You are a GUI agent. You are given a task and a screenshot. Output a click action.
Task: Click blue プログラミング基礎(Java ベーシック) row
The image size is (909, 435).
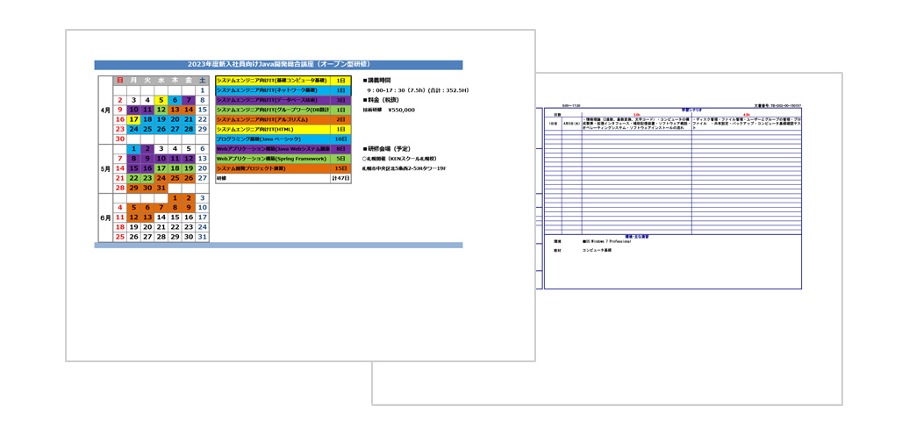tap(283, 139)
